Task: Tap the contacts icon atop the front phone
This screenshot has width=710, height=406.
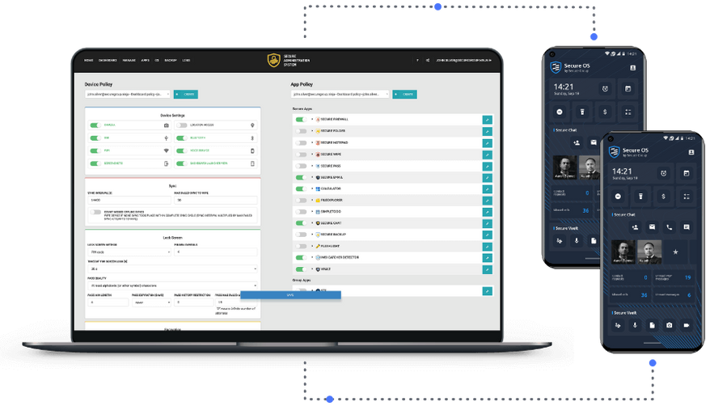Action: 691,153
